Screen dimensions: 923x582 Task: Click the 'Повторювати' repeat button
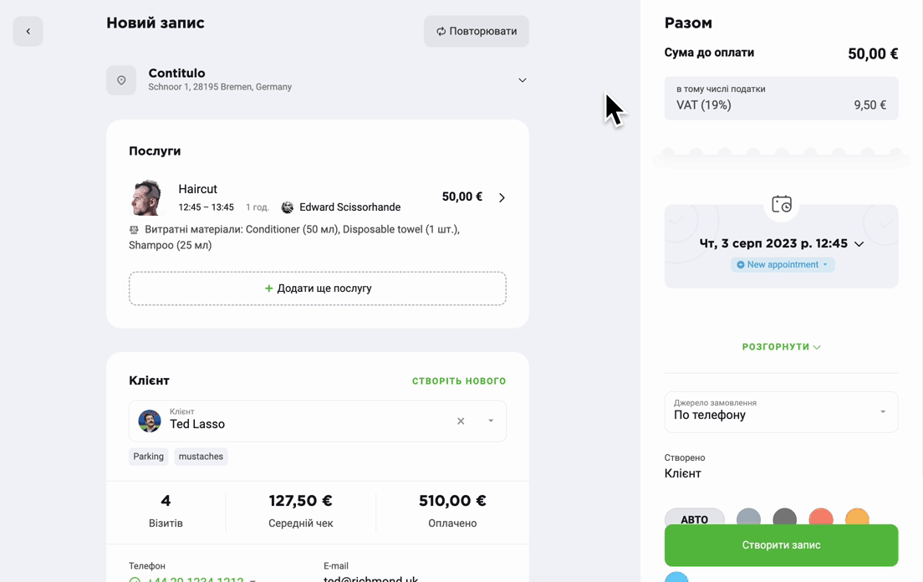click(x=477, y=31)
